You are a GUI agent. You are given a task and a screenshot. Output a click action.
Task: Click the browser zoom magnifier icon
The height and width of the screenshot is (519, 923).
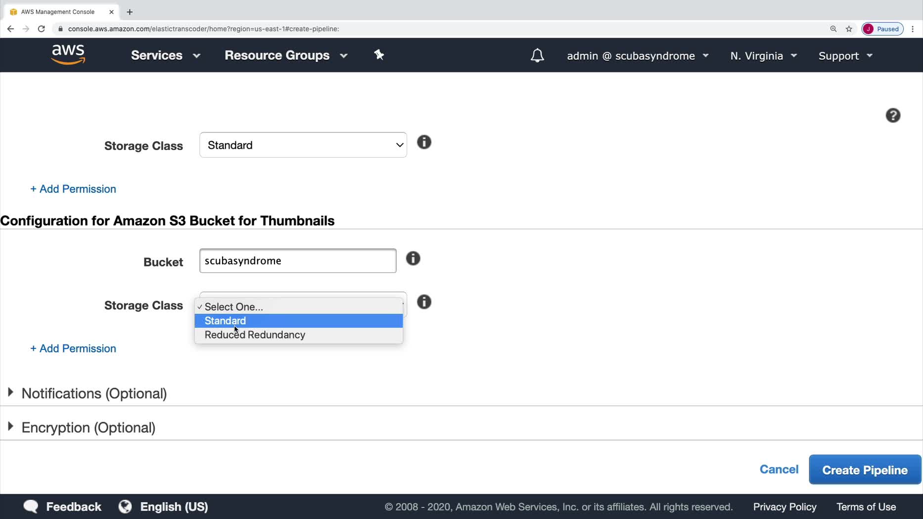click(x=833, y=29)
